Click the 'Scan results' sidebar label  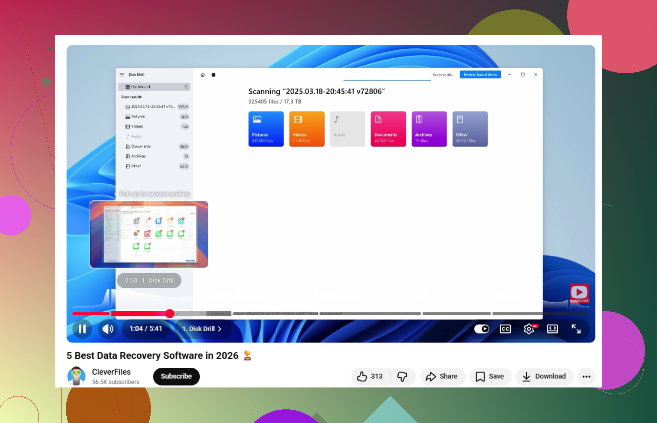(x=131, y=97)
